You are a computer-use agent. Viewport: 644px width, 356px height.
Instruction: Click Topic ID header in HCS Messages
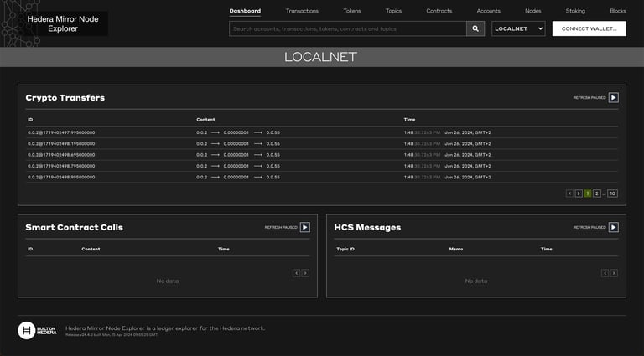[x=345, y=249]
